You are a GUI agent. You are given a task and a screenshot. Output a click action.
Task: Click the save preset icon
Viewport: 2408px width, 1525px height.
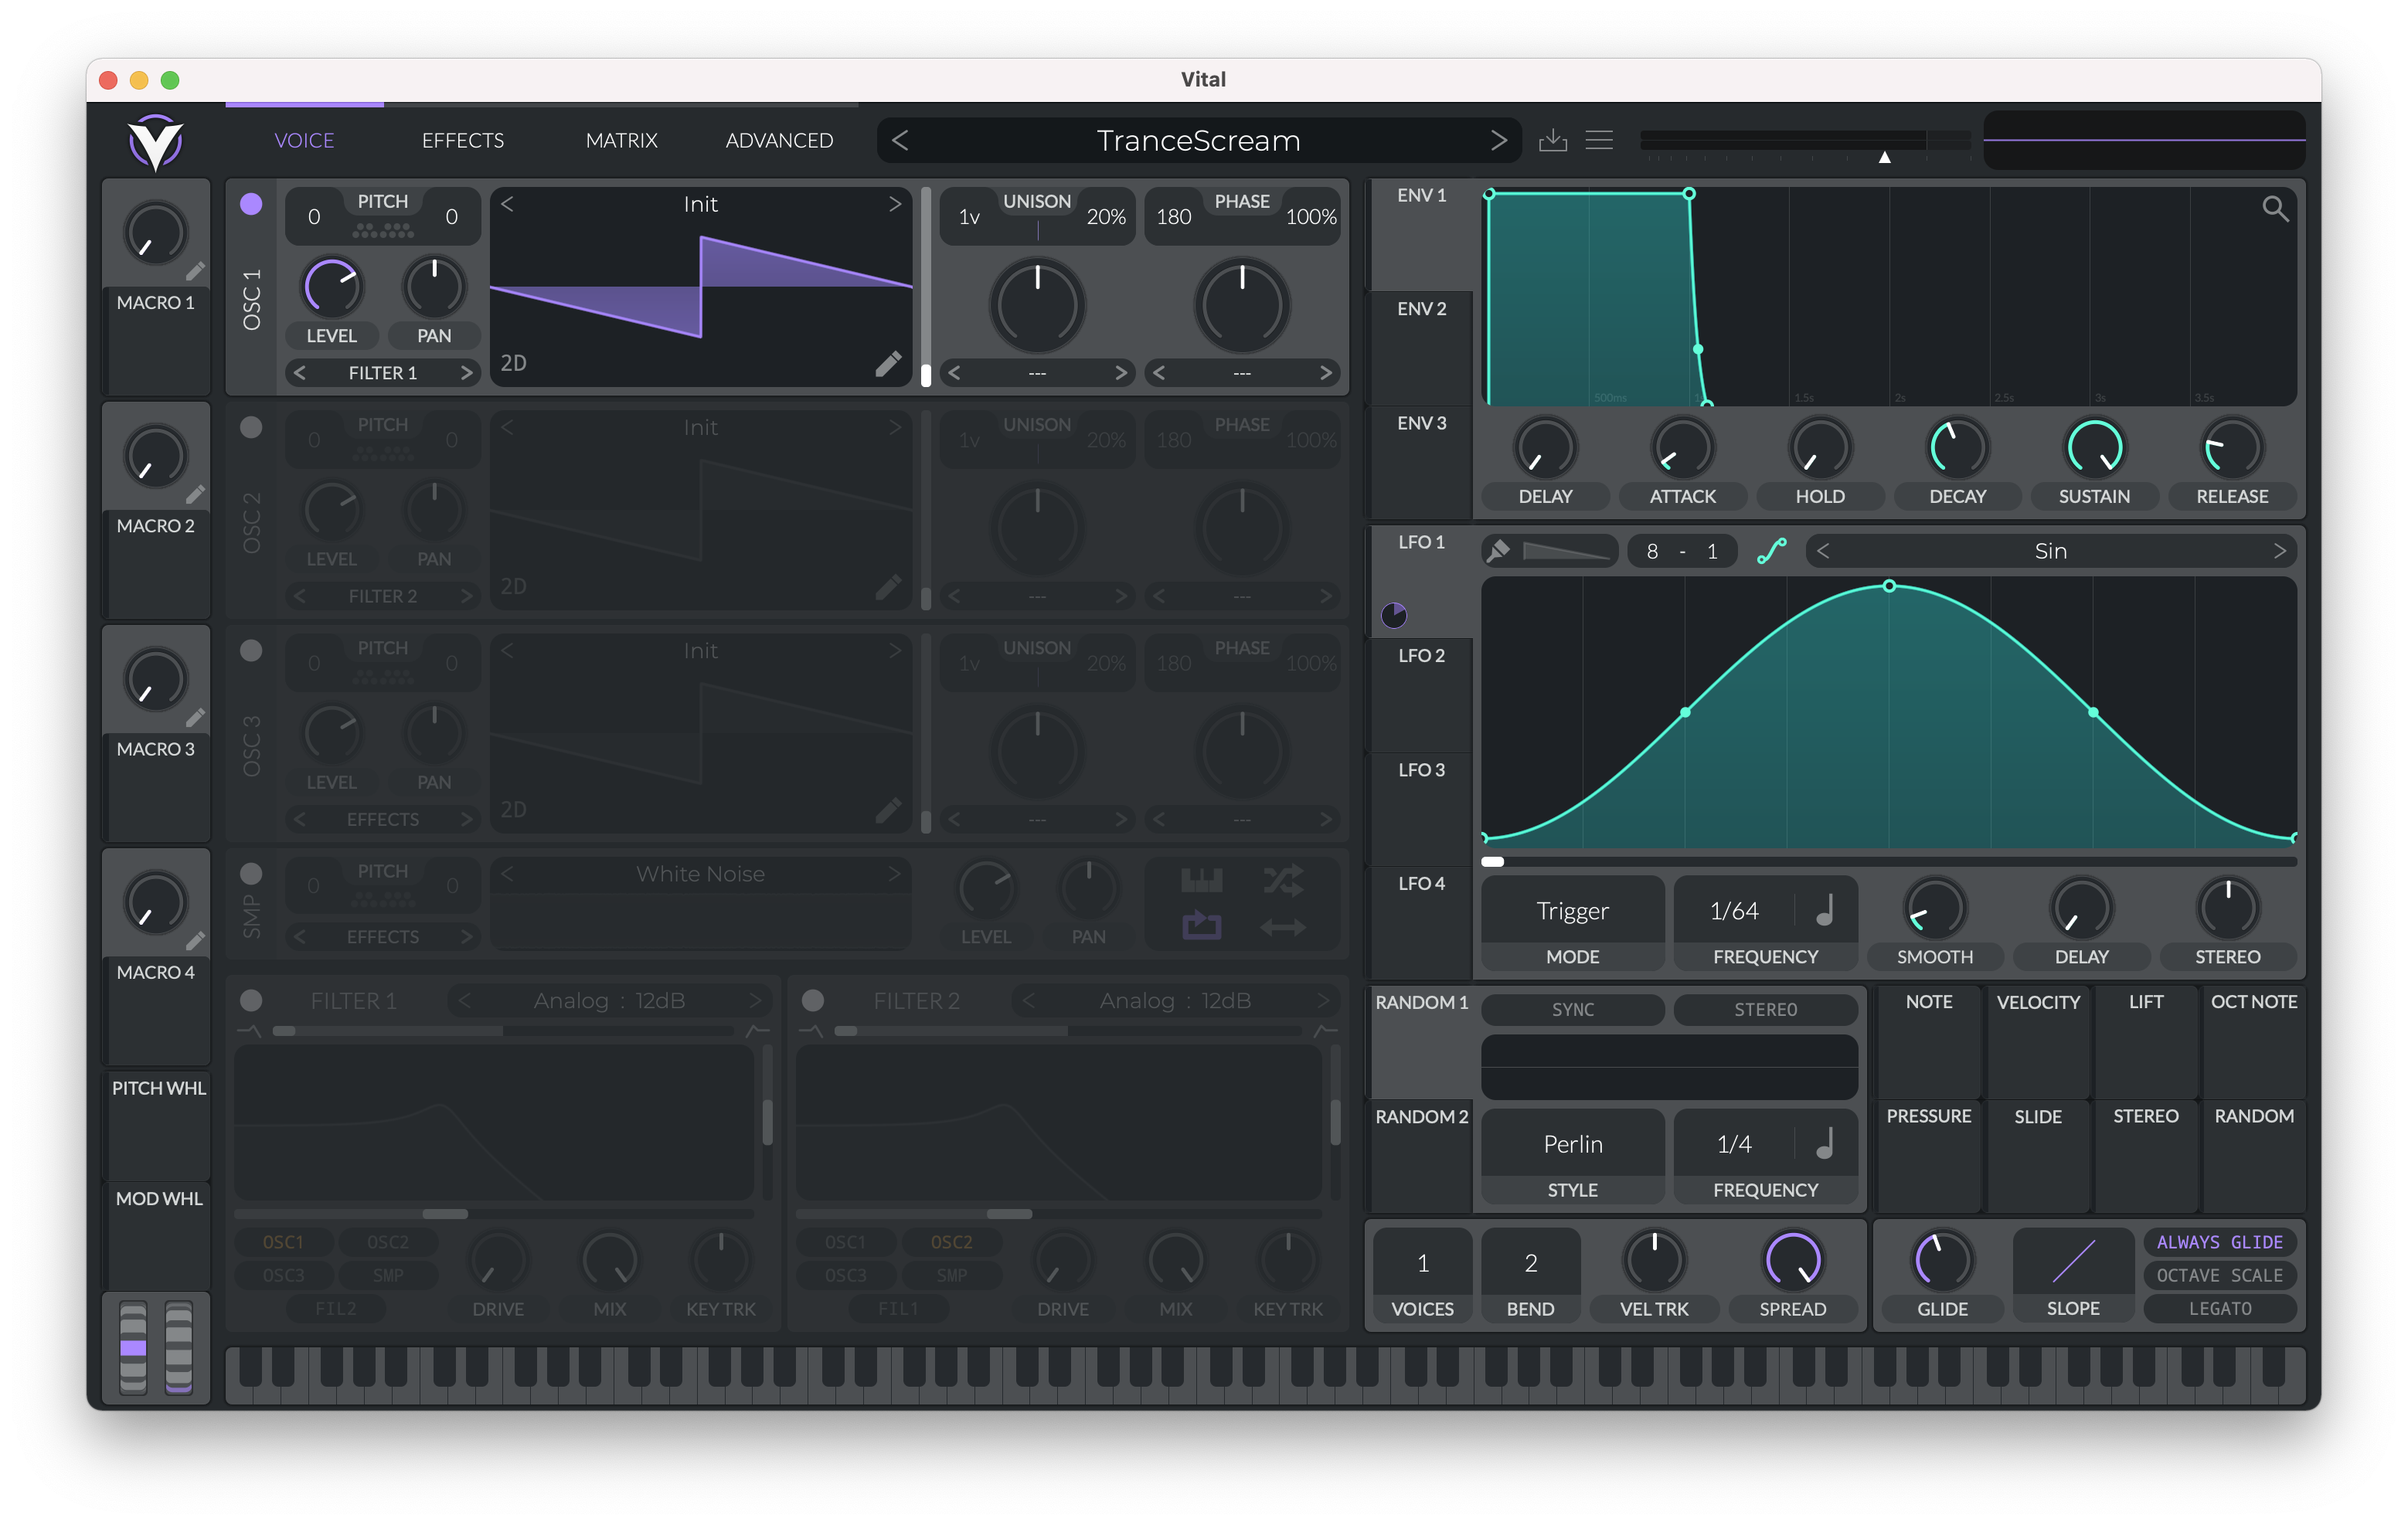[1552, 140]
